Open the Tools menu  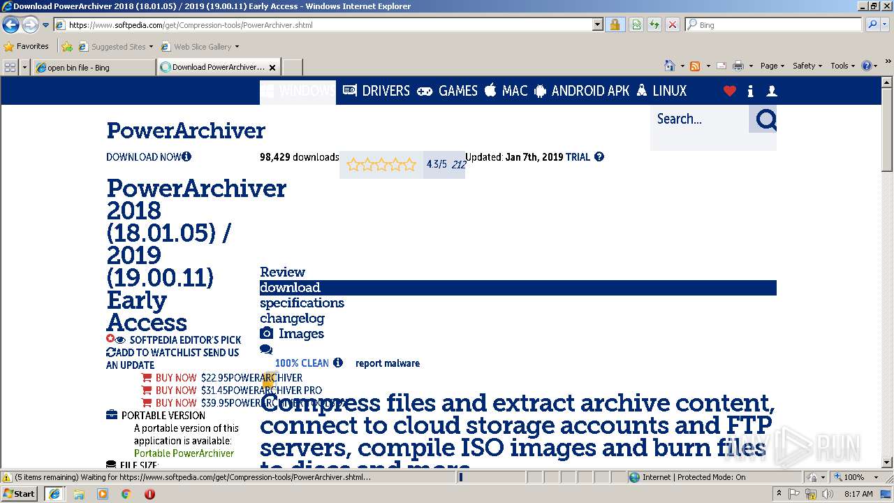pos(843,66)
